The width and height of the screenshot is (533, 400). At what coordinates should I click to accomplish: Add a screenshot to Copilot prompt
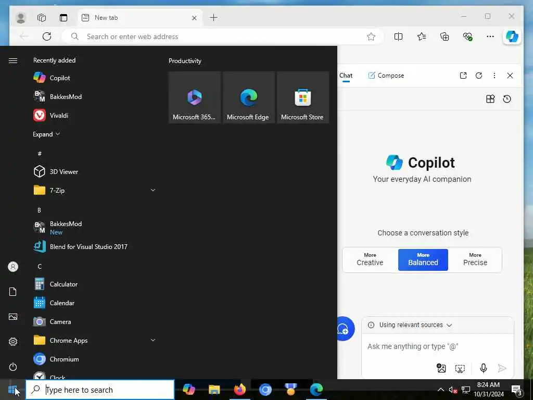click(460, 368)
